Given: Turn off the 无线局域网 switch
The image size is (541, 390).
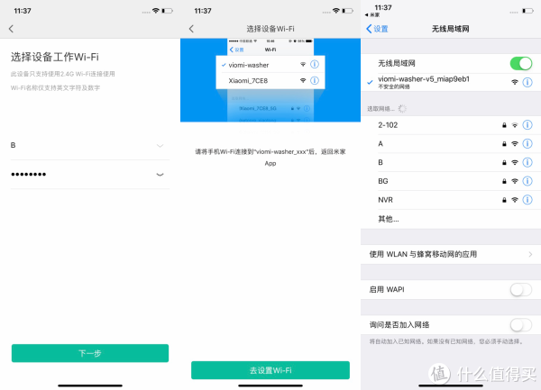Looking at the screenshot, I should (x=521, y=63).
